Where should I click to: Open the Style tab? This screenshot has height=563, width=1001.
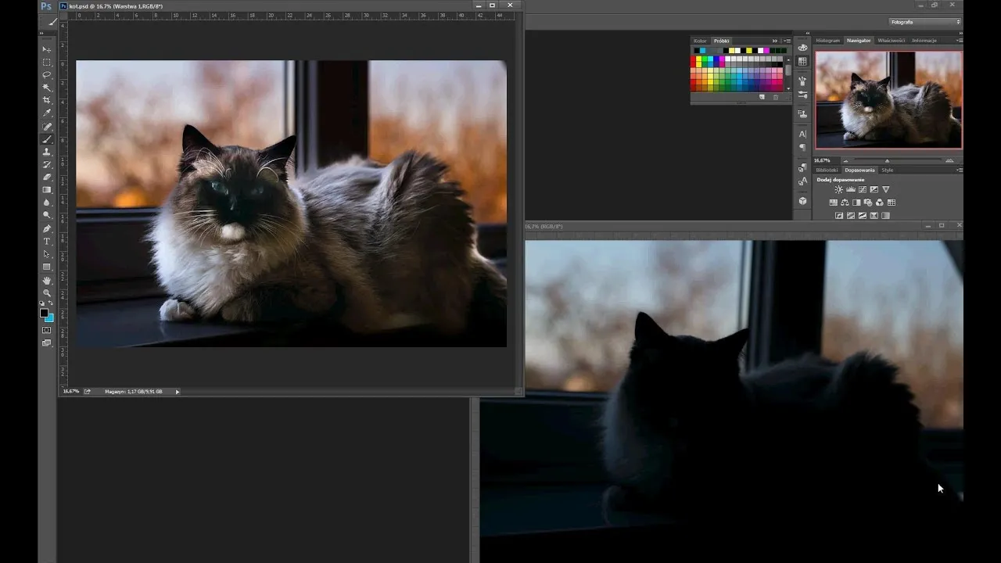[x=888, y=170]
